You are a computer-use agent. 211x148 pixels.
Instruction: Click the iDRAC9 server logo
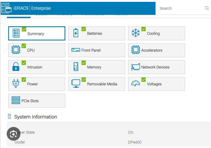(6, 8)
